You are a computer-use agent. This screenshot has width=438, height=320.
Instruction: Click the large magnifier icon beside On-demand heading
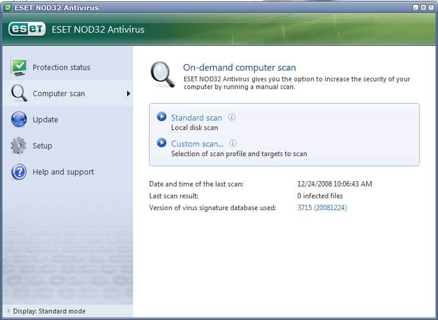click(162, 75)
